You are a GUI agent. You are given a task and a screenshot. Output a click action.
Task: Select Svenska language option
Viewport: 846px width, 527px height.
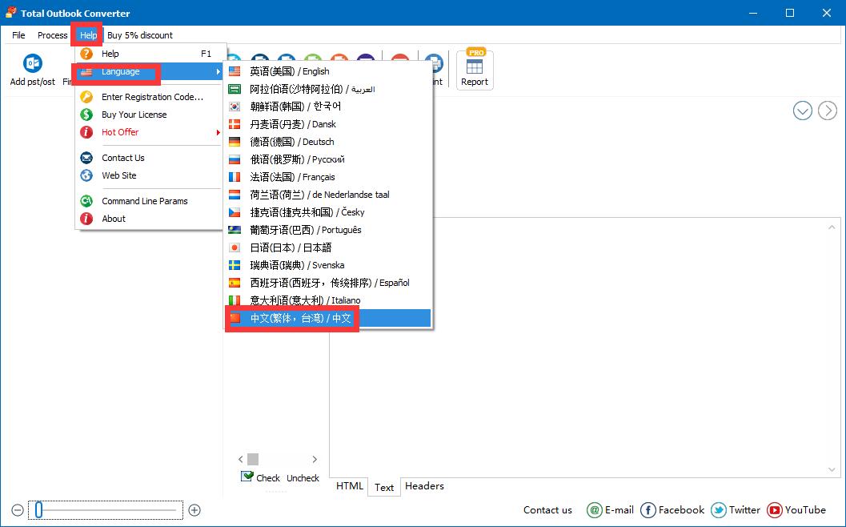[328, 265]
